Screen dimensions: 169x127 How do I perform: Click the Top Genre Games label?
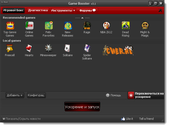(10, 34)
